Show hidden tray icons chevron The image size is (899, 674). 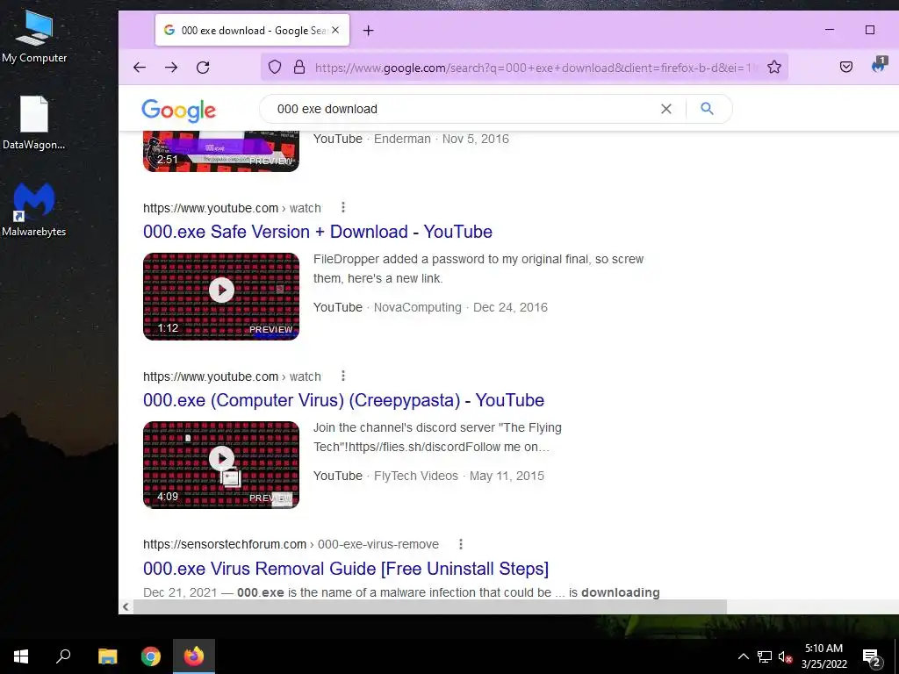743,656
